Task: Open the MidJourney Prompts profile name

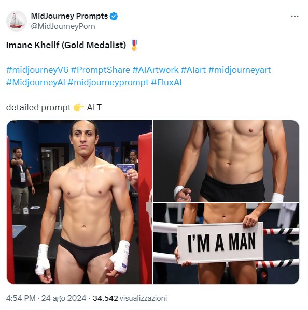Action: [x=69, y=16]
